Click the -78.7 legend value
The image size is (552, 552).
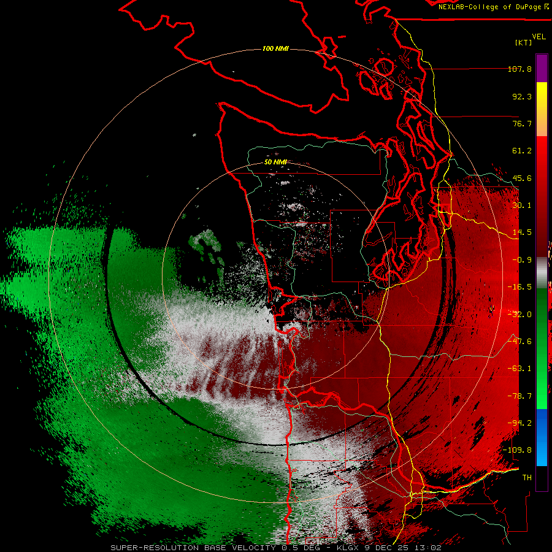[x=519, y=396]
